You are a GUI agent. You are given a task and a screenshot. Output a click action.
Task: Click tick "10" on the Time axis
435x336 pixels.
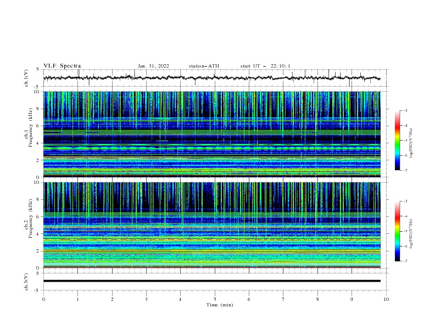386,299
